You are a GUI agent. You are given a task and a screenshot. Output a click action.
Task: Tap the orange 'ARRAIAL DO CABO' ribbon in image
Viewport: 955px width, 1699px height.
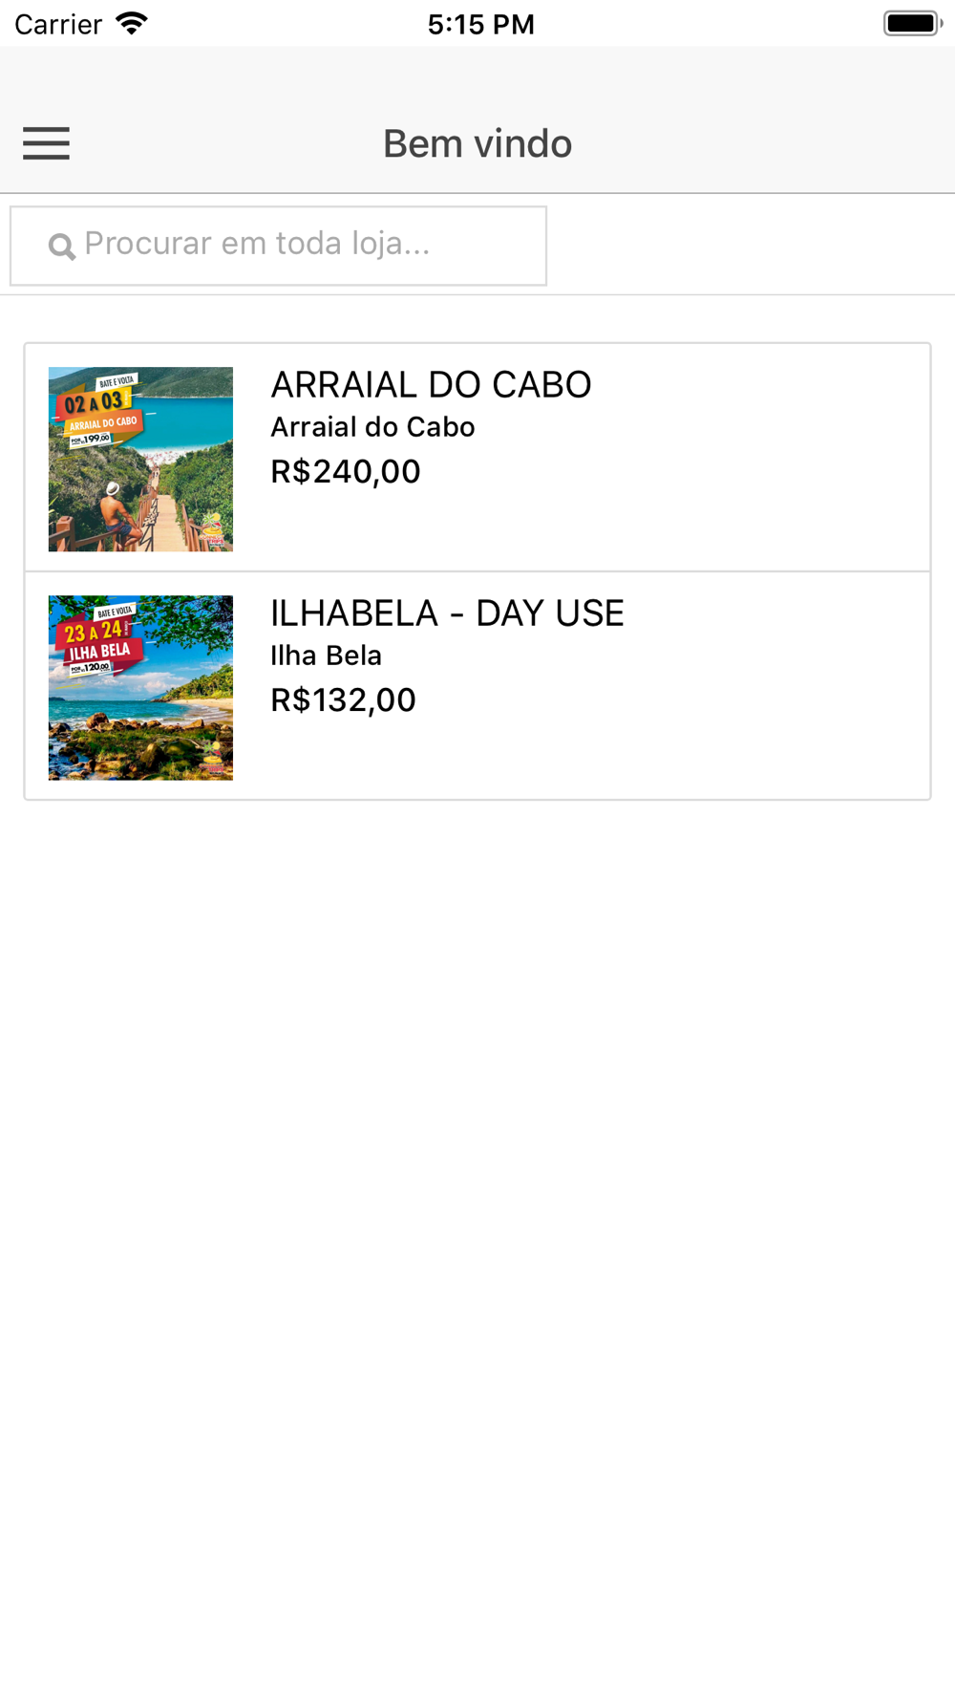click(103, 422)
